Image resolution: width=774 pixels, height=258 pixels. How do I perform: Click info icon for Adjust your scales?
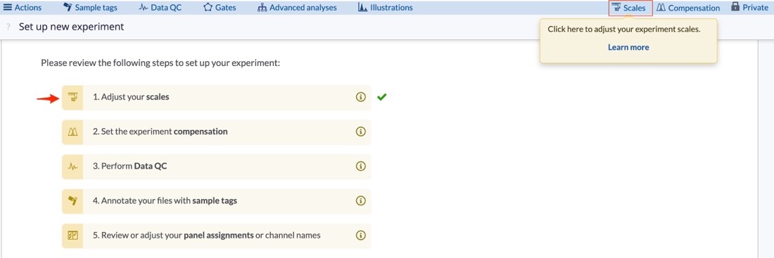click(x=360, y=97)
